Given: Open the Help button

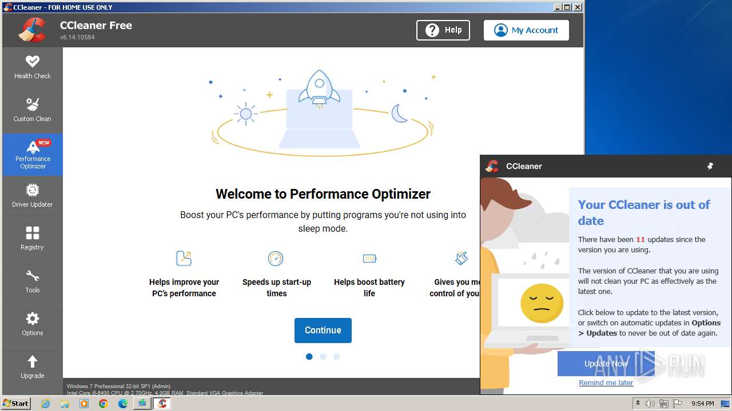Looking at the screenshot, I should click(443, 30).
